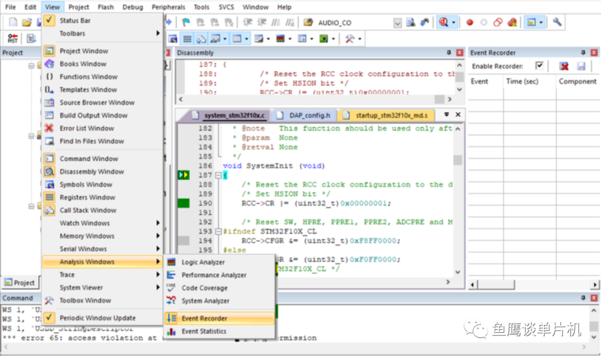Click the System Analyzer icon in submenu

pyautogui.click(x=171, y=301)
